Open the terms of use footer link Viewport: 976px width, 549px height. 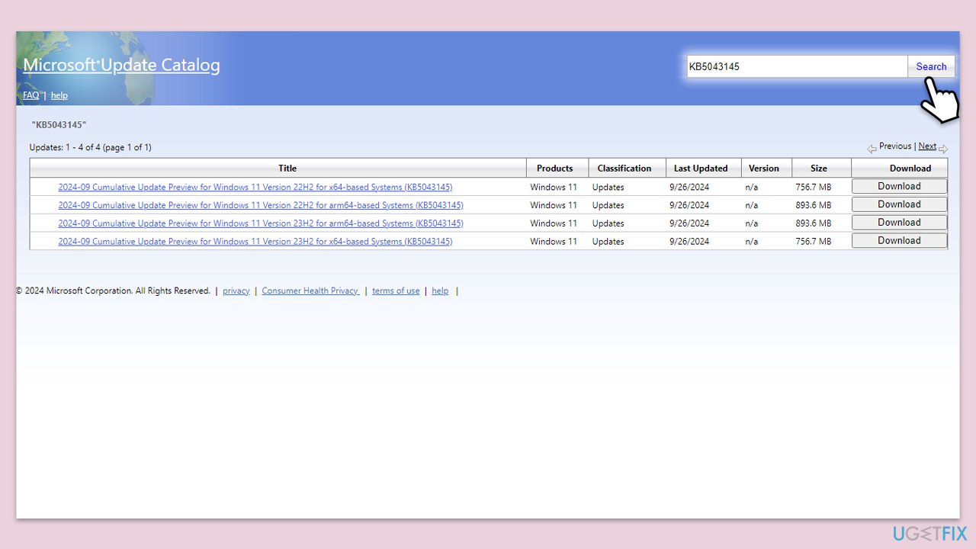[395, 291]
